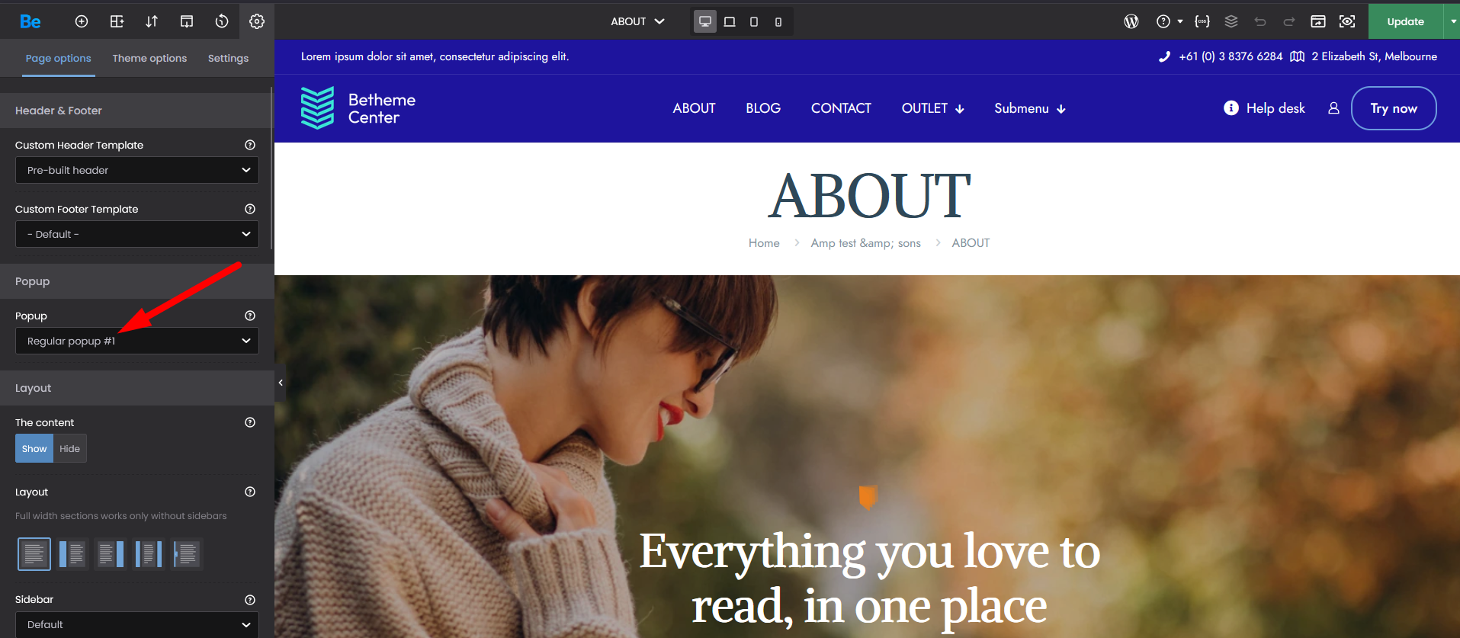
Task: Collapse the sidebar panel with arrow handle
Action: pyautogui.click(x=281, y=383)
